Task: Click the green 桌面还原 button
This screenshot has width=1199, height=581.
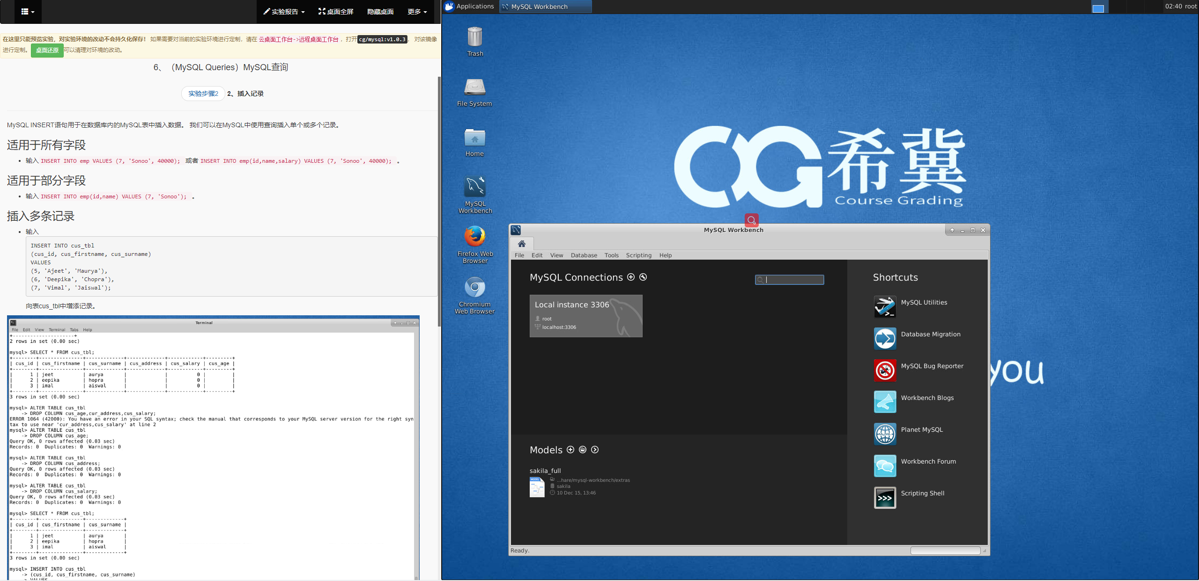Action: pos(47,50)
